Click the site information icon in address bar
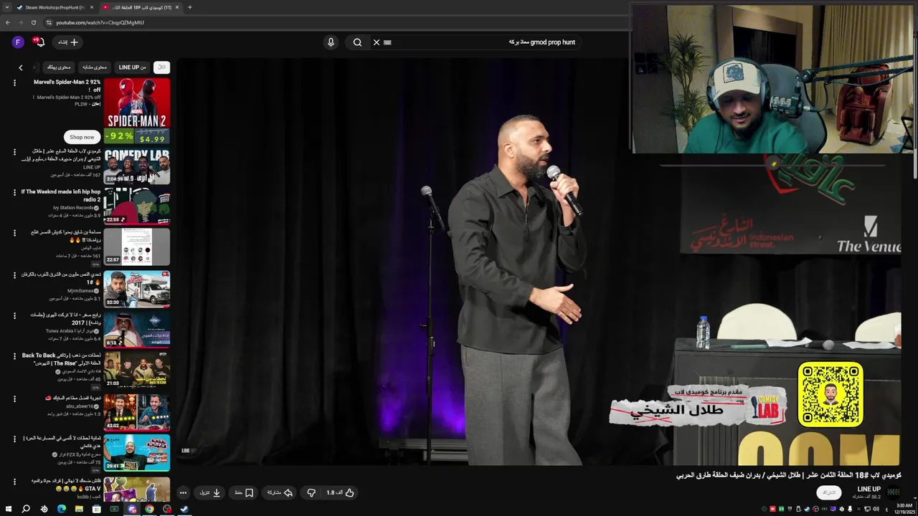Viewport: 918px width, 516px height. (49, 22)
